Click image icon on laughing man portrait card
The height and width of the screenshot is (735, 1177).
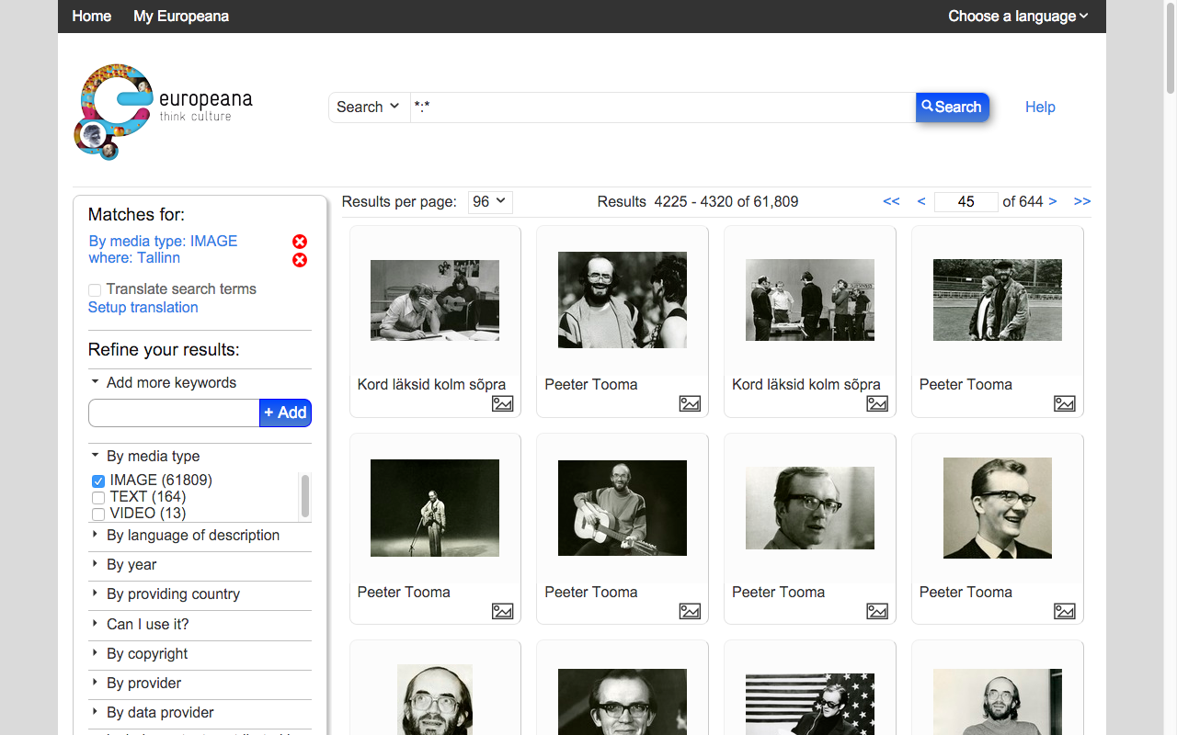(1065, 611)
